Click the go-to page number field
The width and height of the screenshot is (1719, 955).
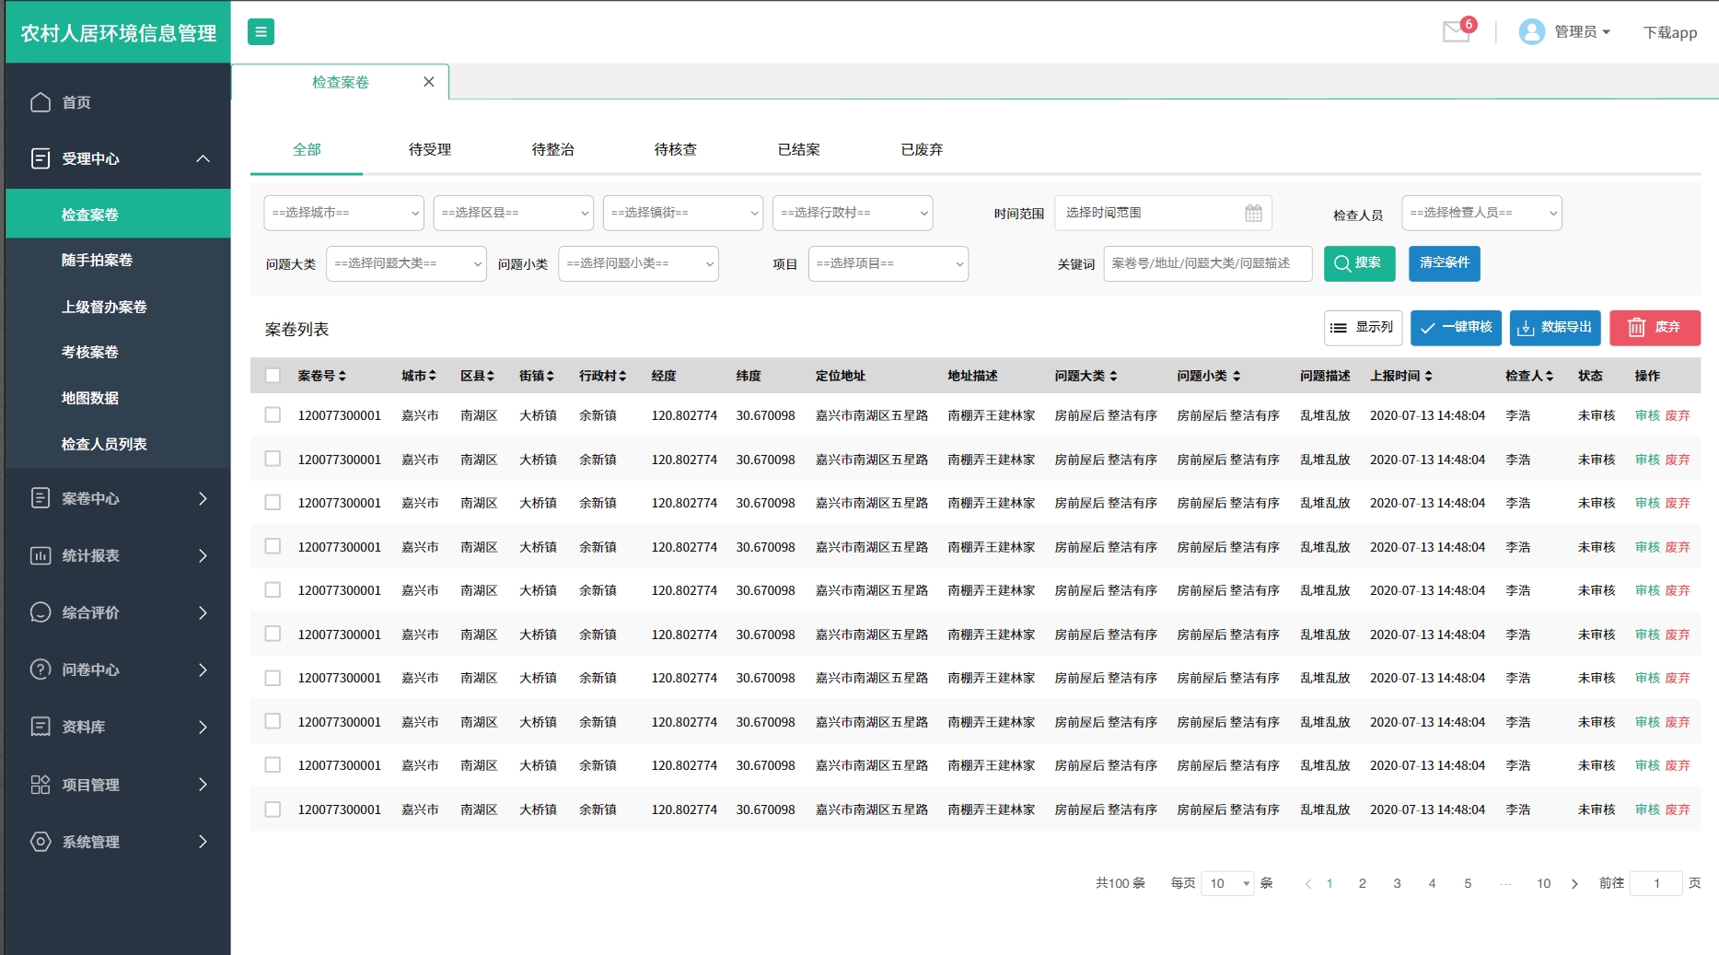[1655, 884]
